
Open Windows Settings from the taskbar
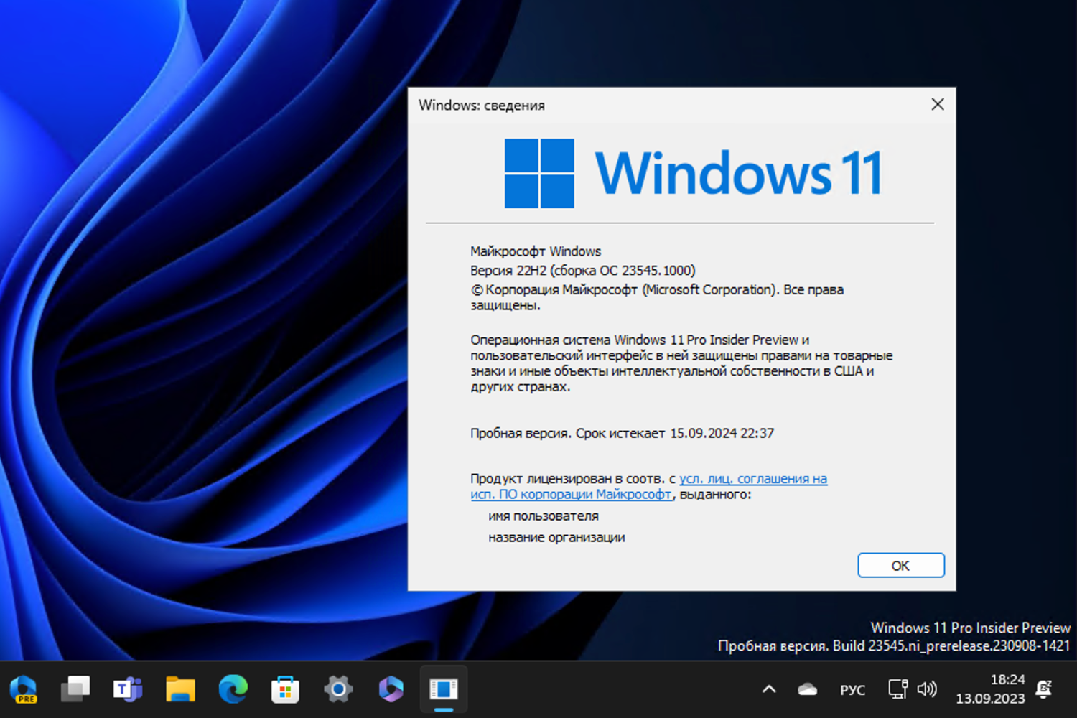click(337, 688)
